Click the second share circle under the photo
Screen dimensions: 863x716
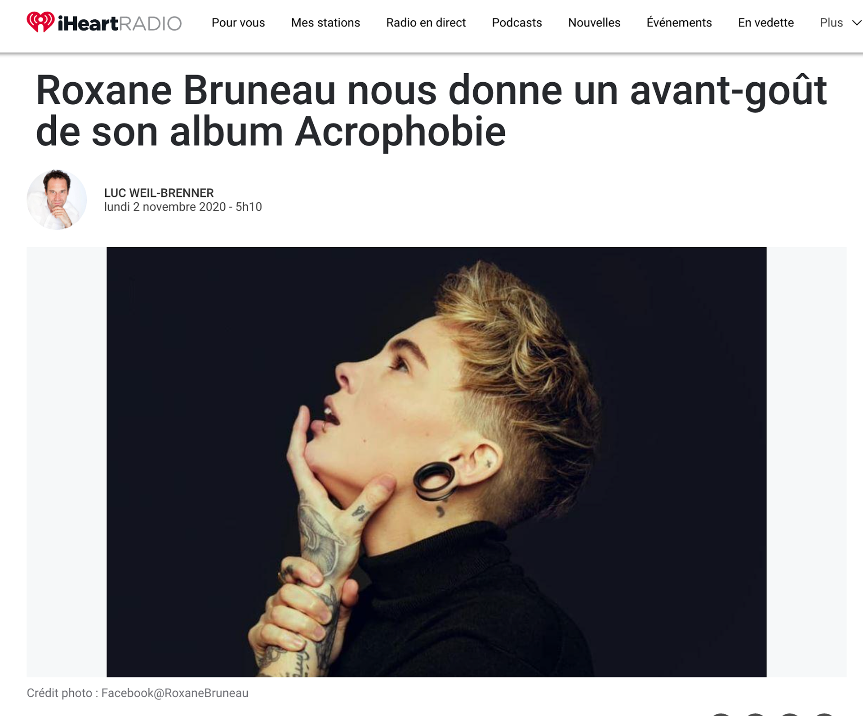click(x=755, y=714)
